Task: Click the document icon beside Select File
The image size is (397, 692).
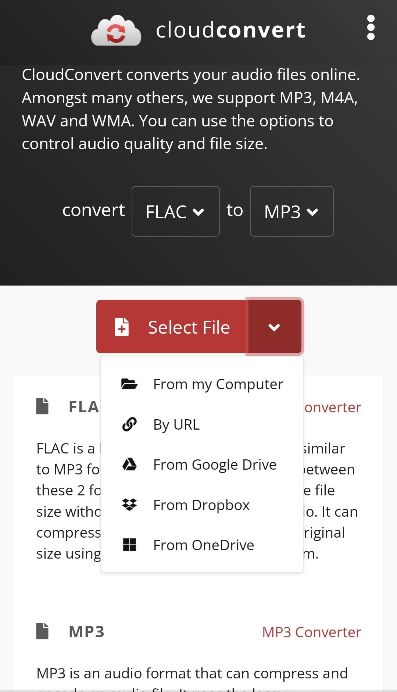Action: coord(121,326)
